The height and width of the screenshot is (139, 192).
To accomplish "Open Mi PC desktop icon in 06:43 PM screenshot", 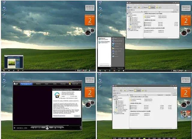I will (4, 3).
